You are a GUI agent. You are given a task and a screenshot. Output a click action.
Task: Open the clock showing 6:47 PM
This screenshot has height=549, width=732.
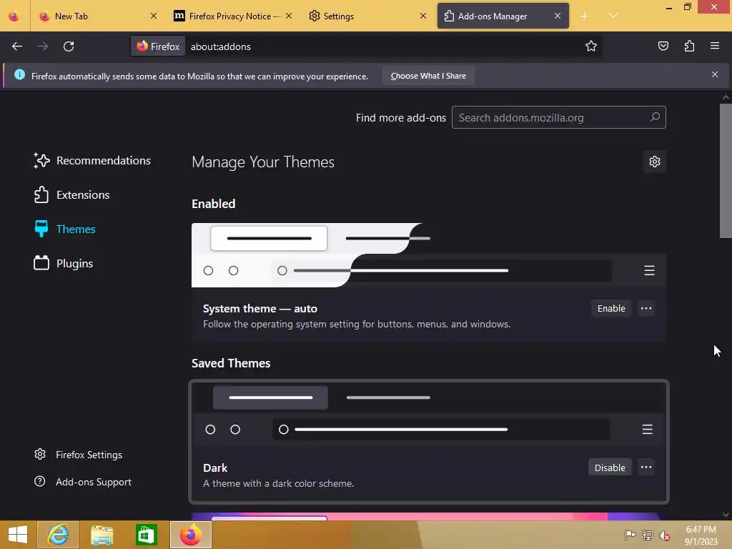pyautogui.click(x=701, y=535)
